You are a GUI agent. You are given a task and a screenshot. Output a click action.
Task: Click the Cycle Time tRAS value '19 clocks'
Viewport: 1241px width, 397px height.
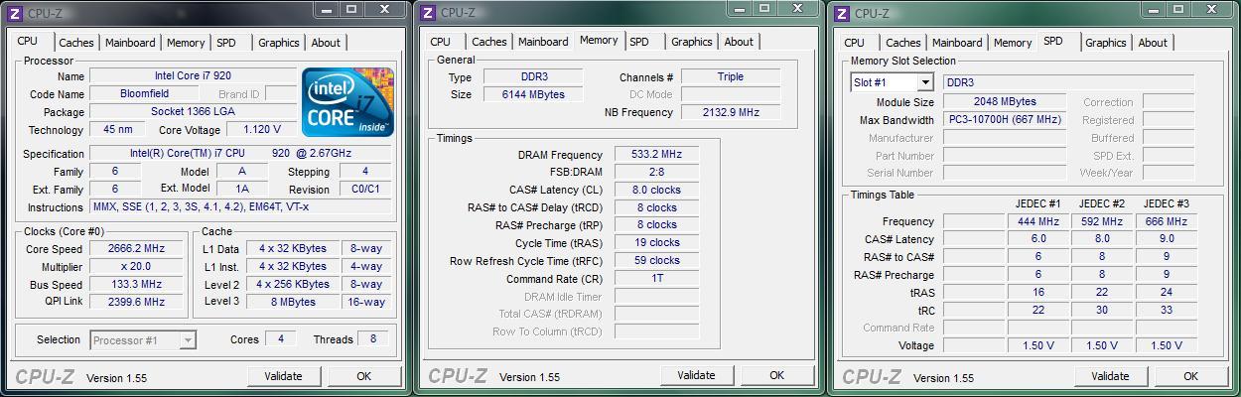[656, 242]
